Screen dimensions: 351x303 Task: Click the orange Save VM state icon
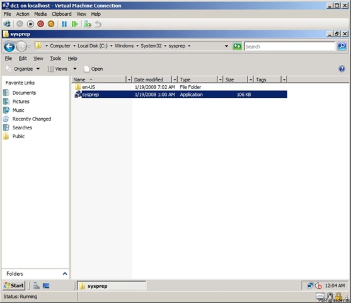[51, 24]
